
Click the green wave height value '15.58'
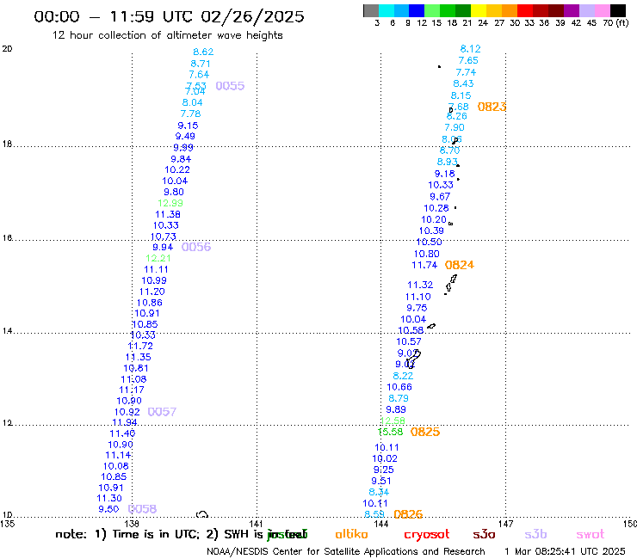pyautogui.click(x=391, y=432)
